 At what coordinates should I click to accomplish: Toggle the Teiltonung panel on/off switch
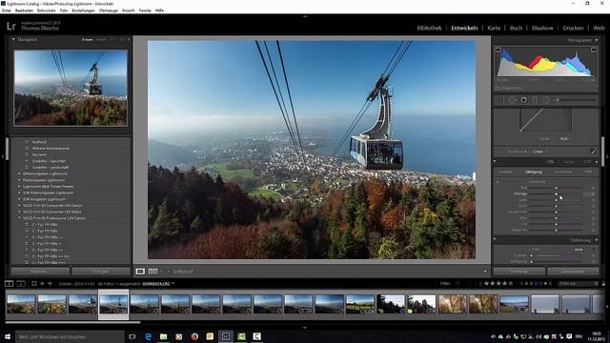(495, 240)
